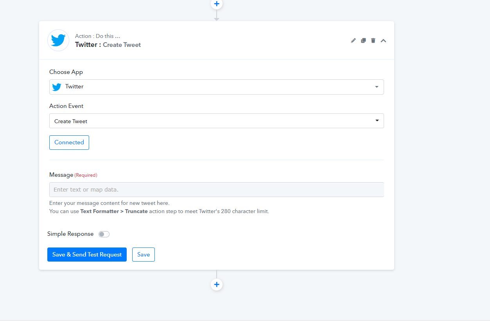Click the Twitter icon inside Choose App field

pos(57,87)
